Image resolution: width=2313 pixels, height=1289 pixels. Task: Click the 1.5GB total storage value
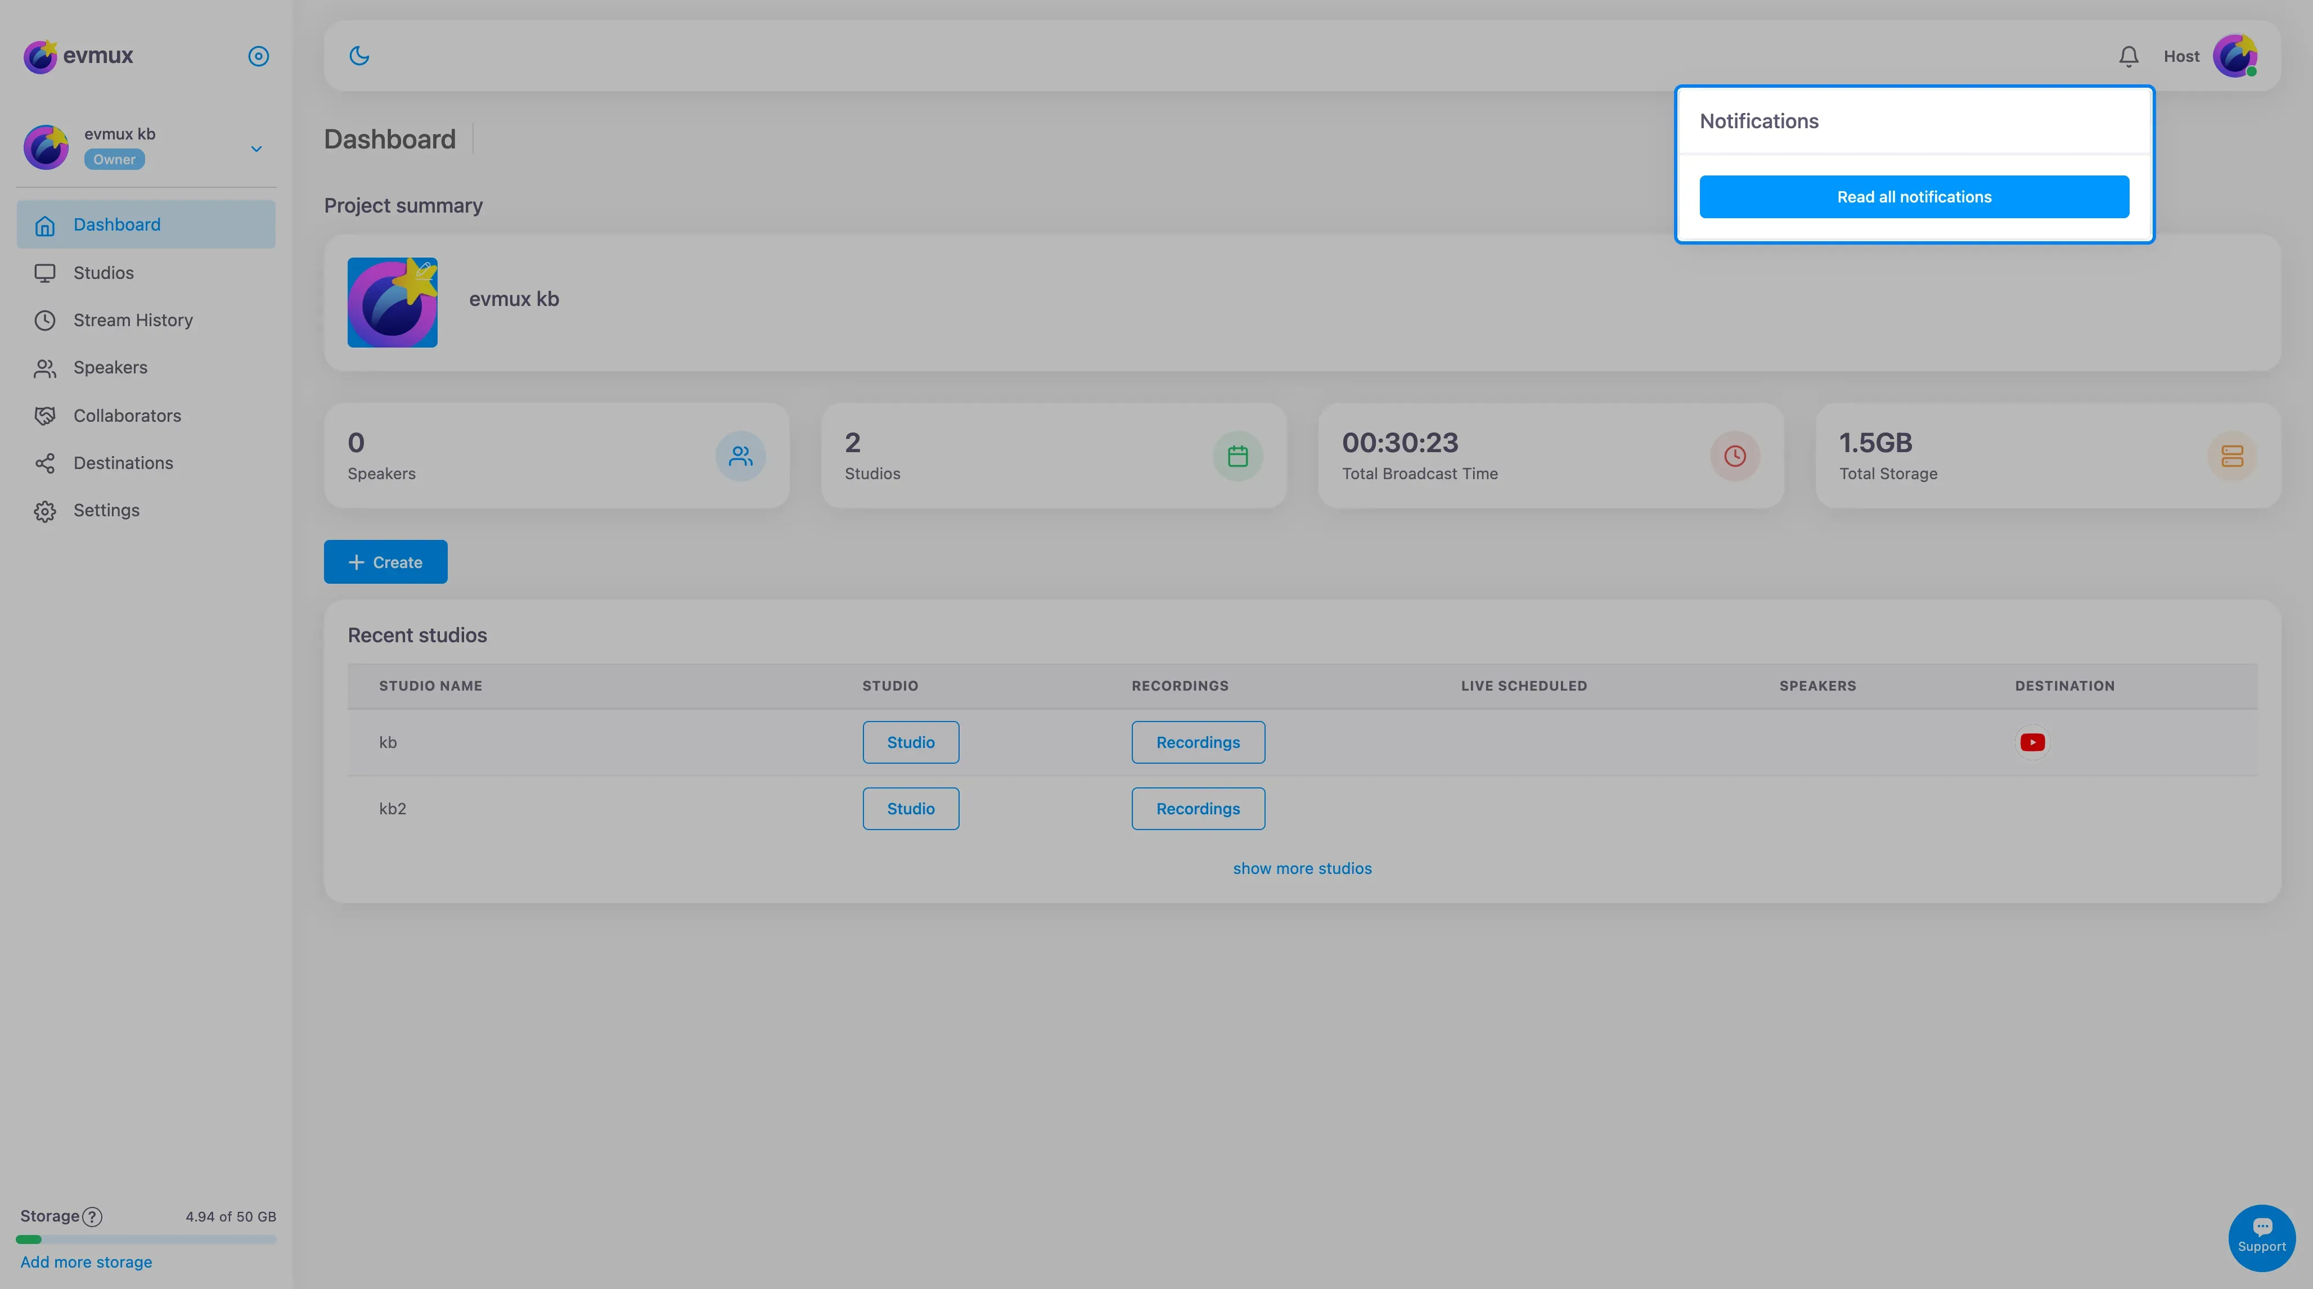(1876, 443)
